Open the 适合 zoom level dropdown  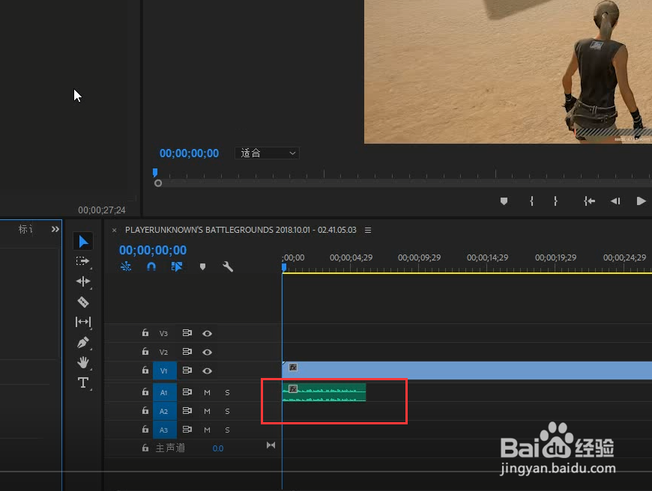(x=267, y=153)
